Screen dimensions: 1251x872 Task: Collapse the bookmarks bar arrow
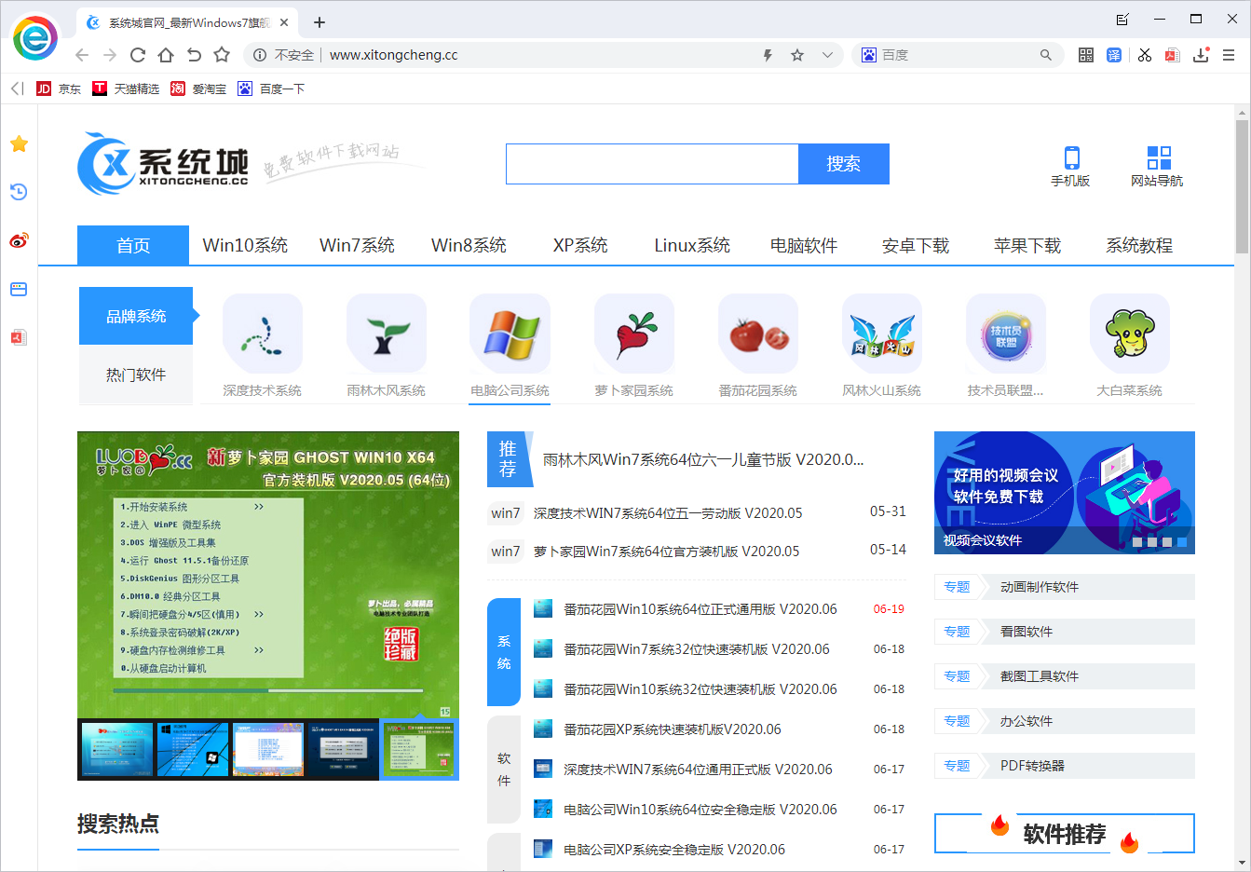pos(17,89)
